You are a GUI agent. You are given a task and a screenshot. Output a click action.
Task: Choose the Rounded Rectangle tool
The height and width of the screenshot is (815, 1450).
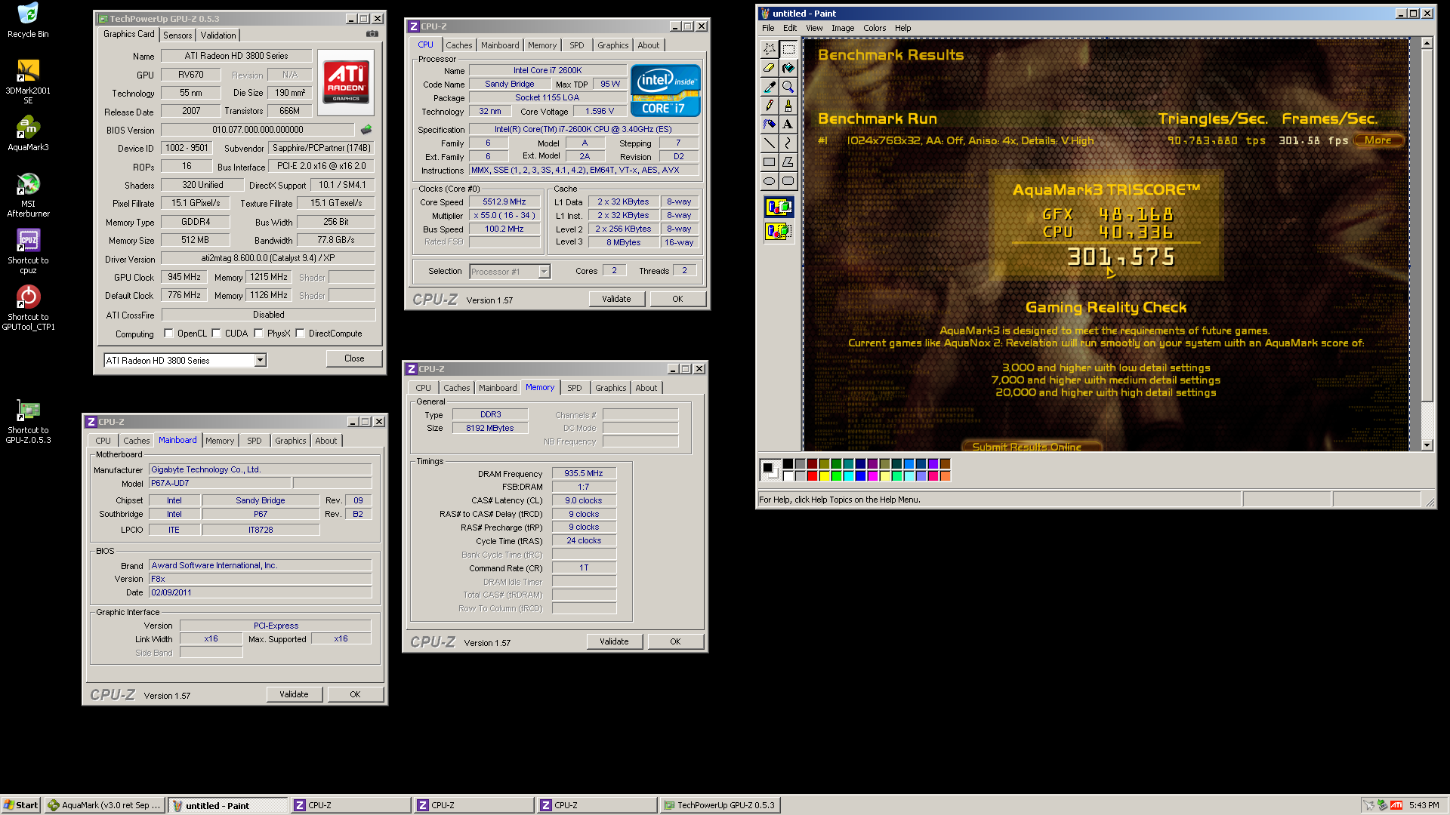click(788, 181)
